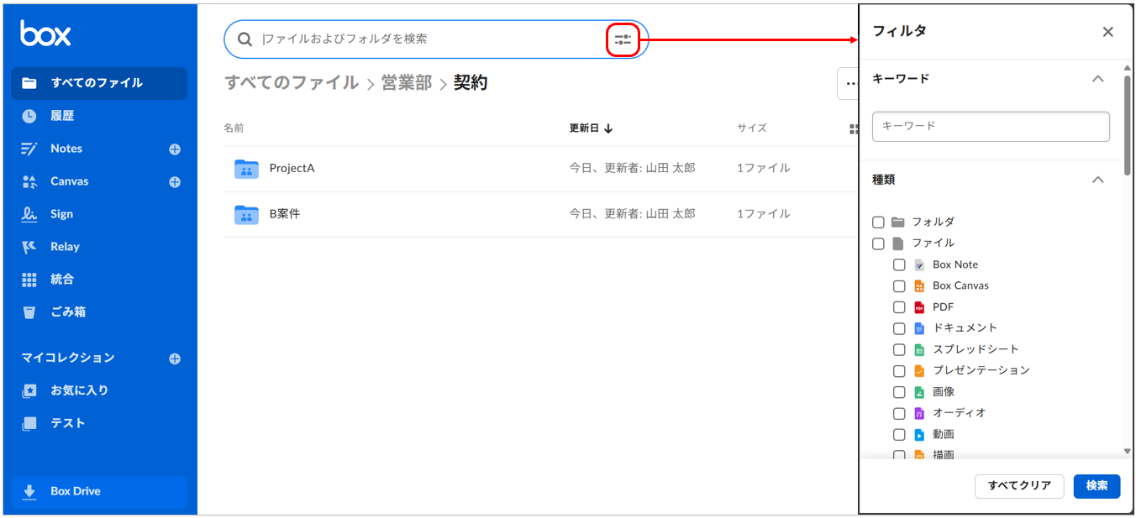Click the すべてクリア button
The width and height of the screenshot is (1136, 518).
1018,486
